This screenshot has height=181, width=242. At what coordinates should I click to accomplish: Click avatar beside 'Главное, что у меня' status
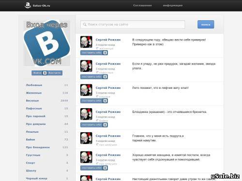click(86, 138)
